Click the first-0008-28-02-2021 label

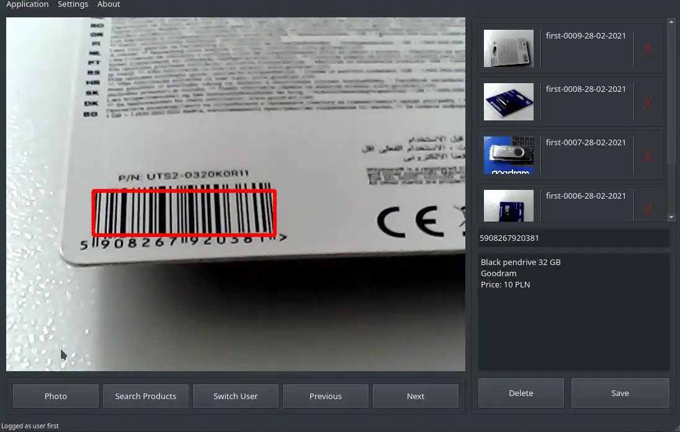[x=586, y=89]
